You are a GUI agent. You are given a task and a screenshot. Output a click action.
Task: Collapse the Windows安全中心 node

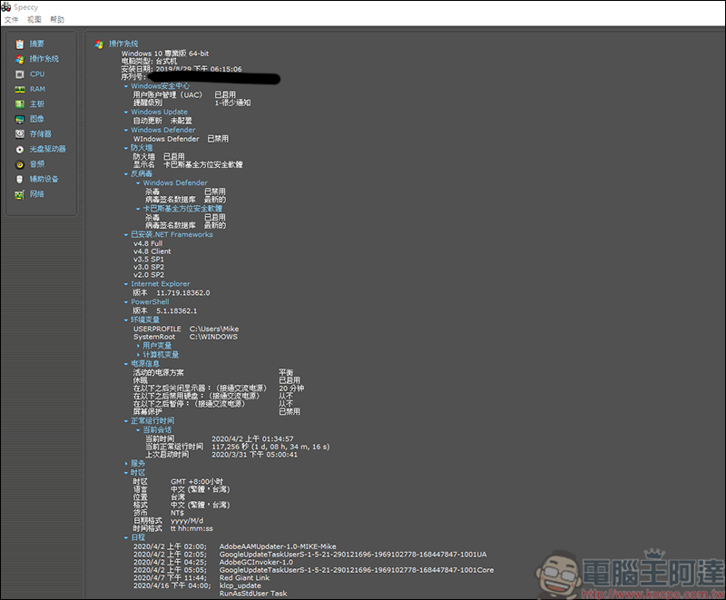coord(126,86)
